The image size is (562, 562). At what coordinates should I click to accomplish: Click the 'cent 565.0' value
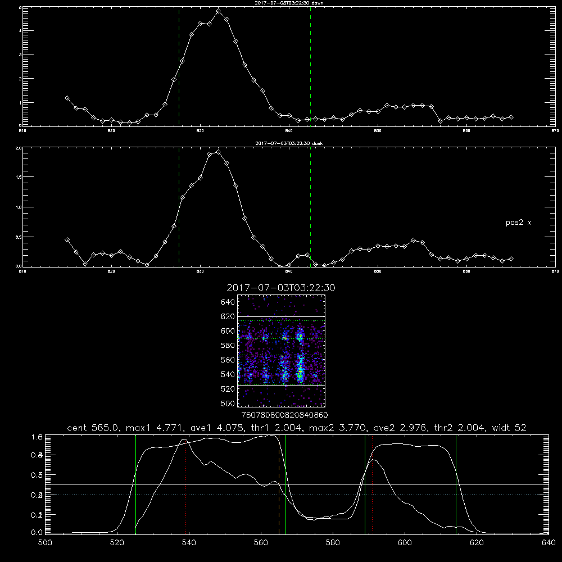94,428
